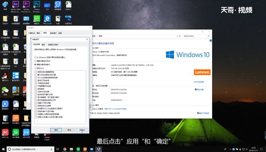Launch Chrome from the taskbar

coord(65,149)
